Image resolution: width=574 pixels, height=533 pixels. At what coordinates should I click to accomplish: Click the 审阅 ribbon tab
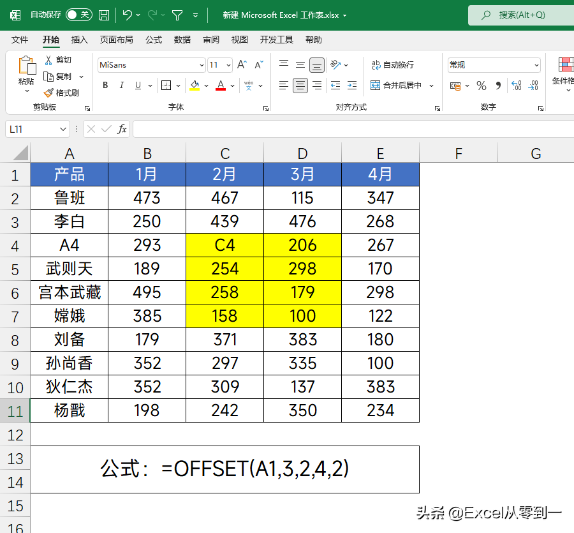(x=211, y=40)
